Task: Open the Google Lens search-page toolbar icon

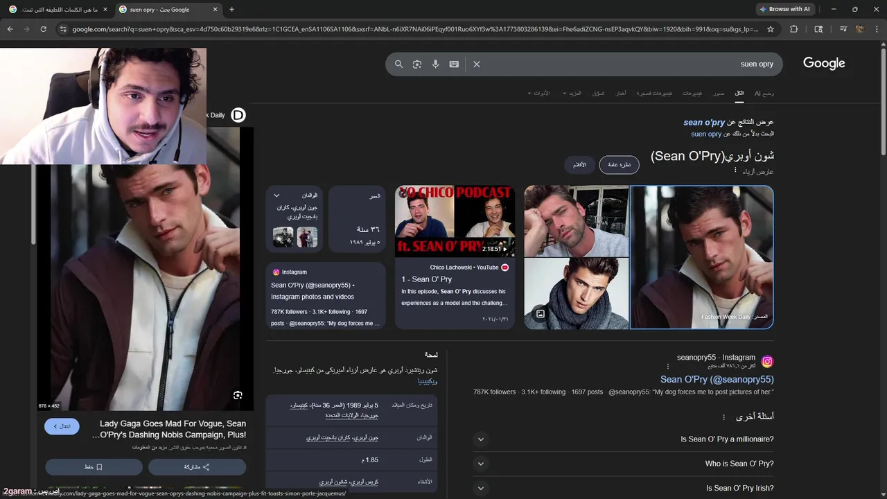Action: coord(818,29)
